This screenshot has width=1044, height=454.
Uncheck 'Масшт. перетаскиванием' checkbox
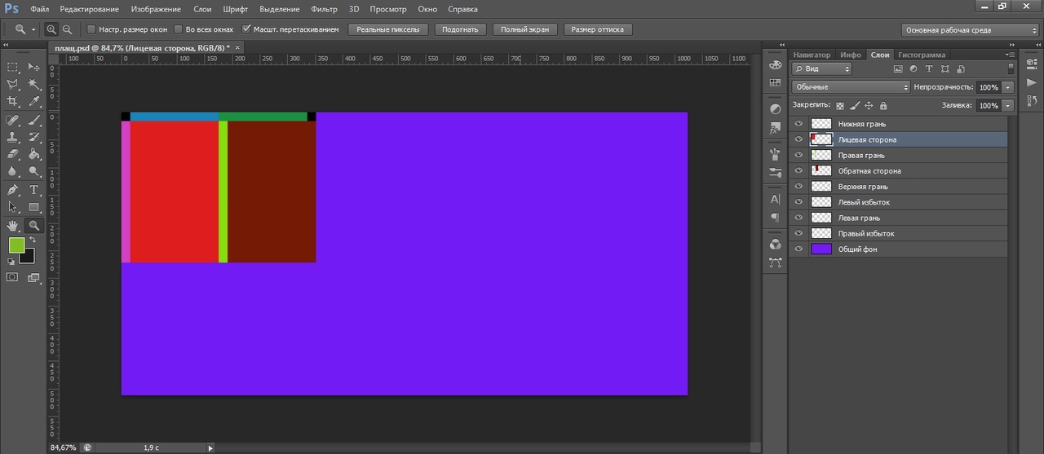click(246, 29)
